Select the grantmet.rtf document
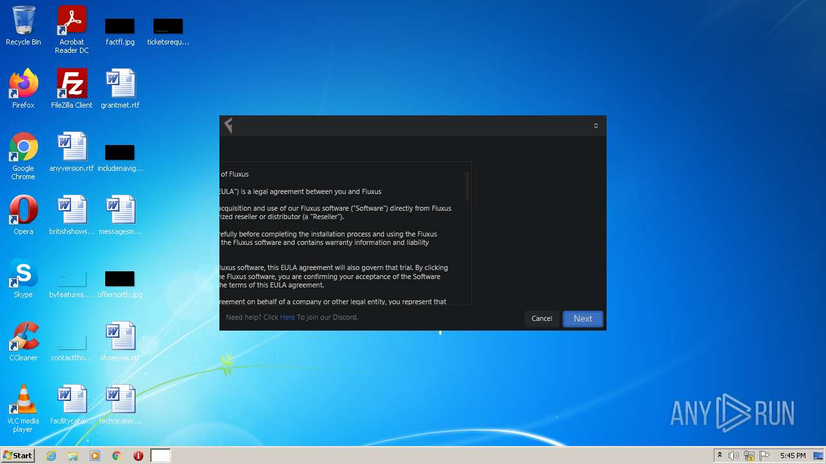Viewport: 826px width, 464px height. point(120,88)
